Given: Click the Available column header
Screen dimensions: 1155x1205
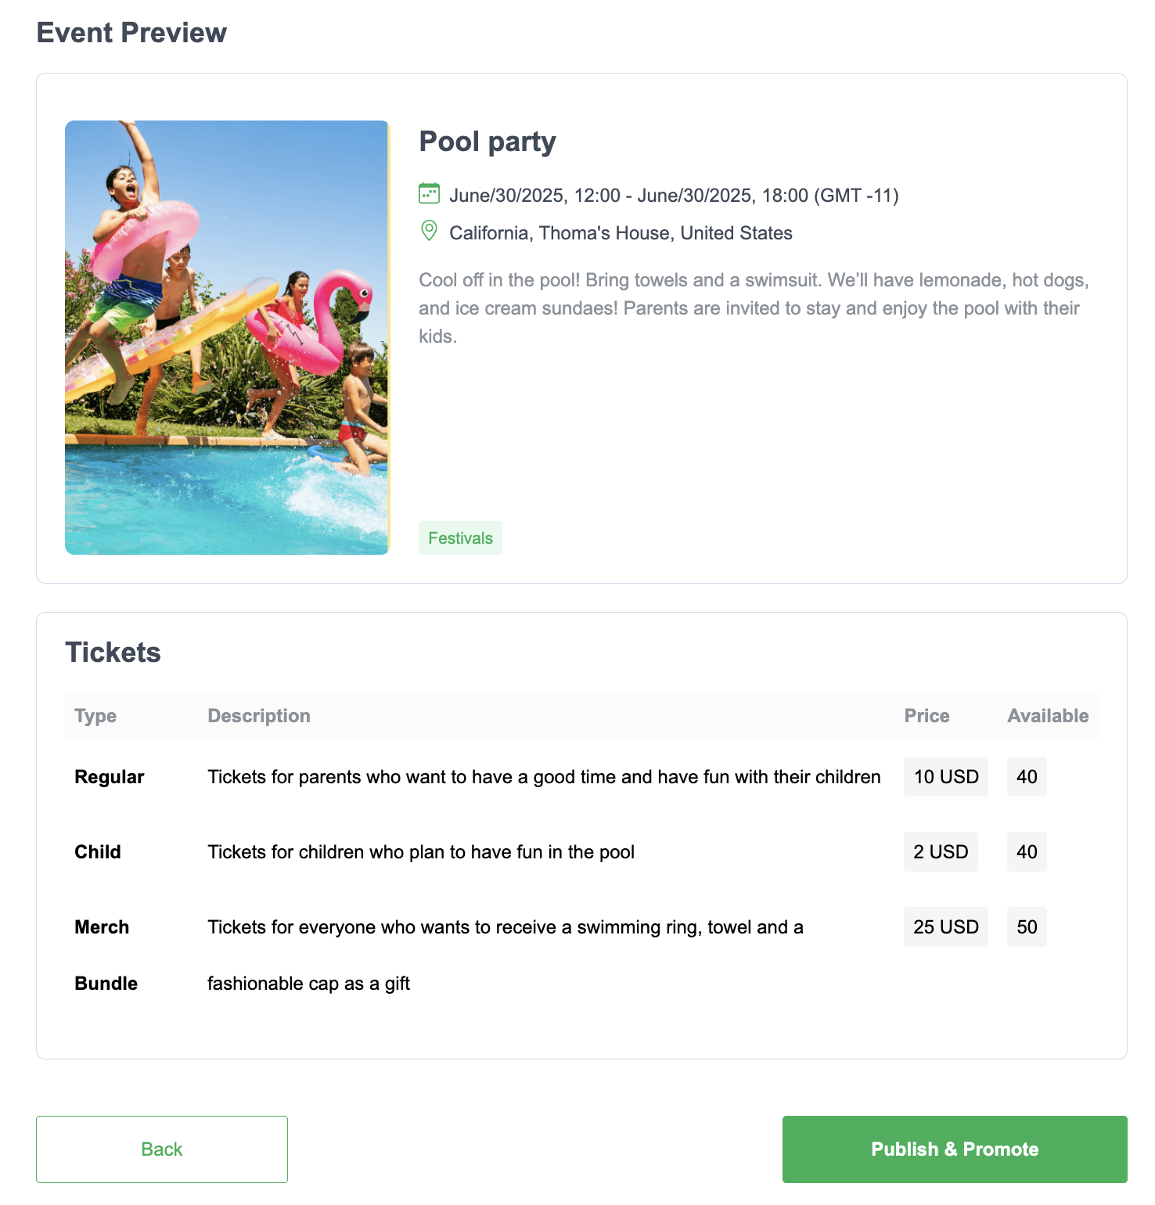Looking at the screenshot, I should coord(1048,716).
